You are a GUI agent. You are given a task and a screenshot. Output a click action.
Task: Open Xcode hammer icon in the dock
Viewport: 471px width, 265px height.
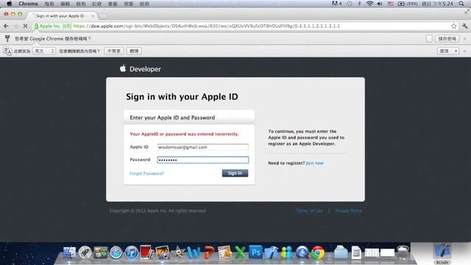click(x=272, y=252)
